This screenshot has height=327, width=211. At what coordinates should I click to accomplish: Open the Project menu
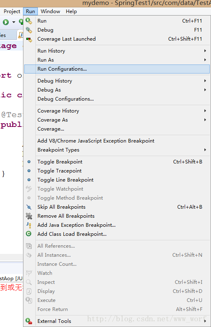12,12
